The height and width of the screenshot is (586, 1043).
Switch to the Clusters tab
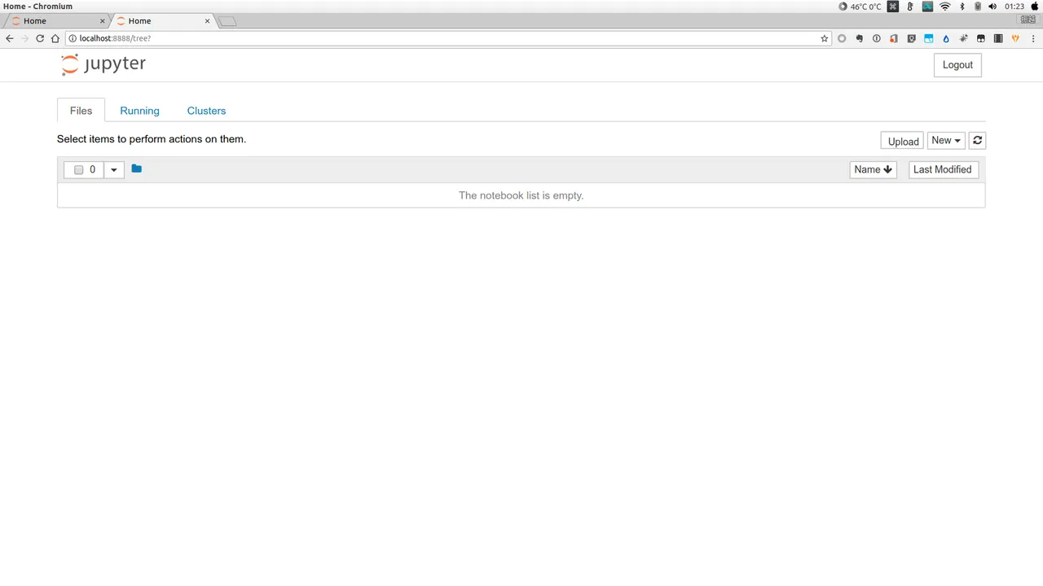[206, 111]
